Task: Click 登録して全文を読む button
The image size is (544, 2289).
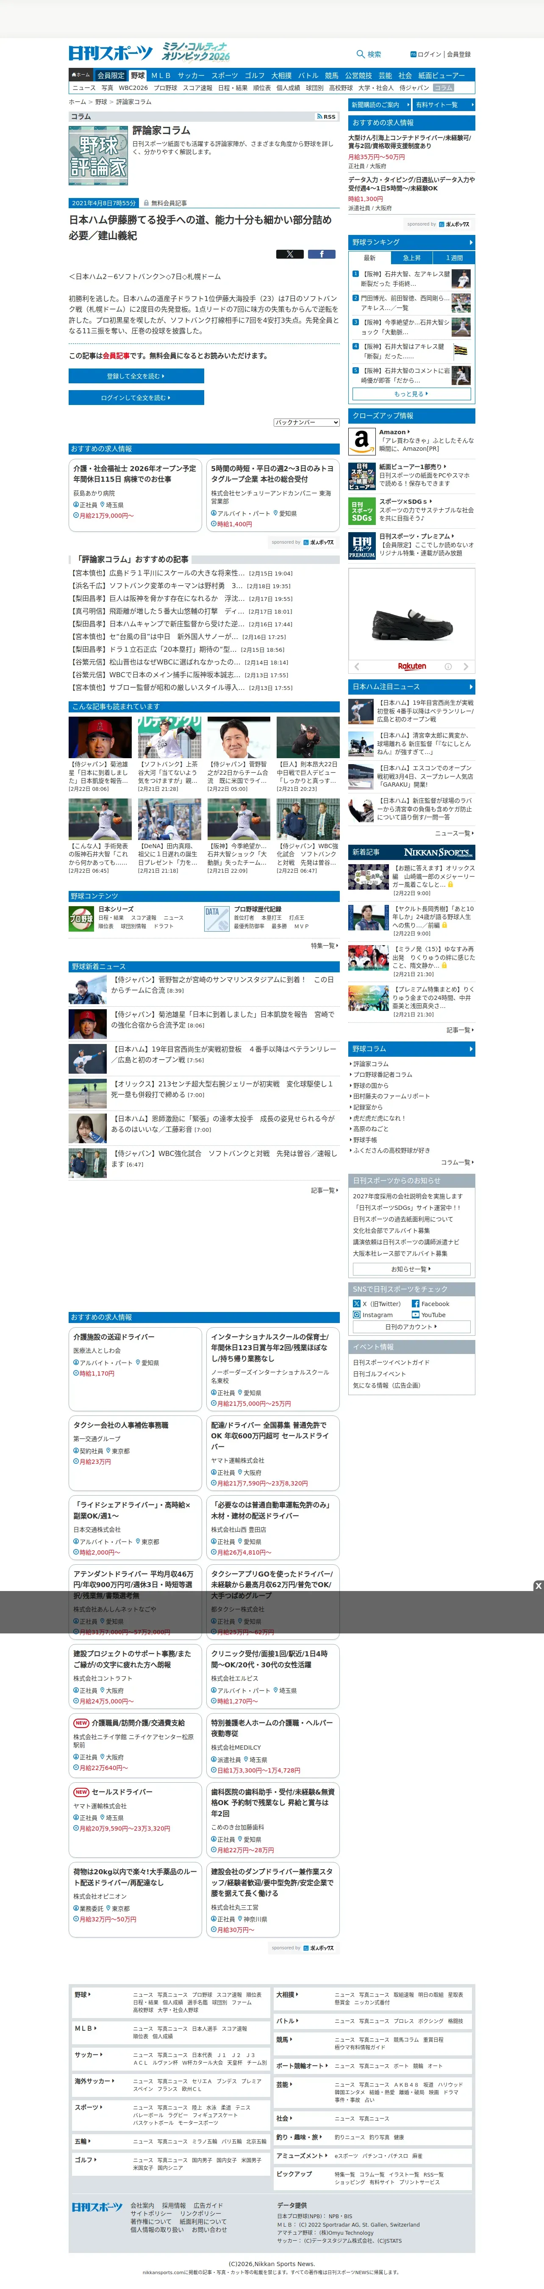Action: click(x=137, y=376)
